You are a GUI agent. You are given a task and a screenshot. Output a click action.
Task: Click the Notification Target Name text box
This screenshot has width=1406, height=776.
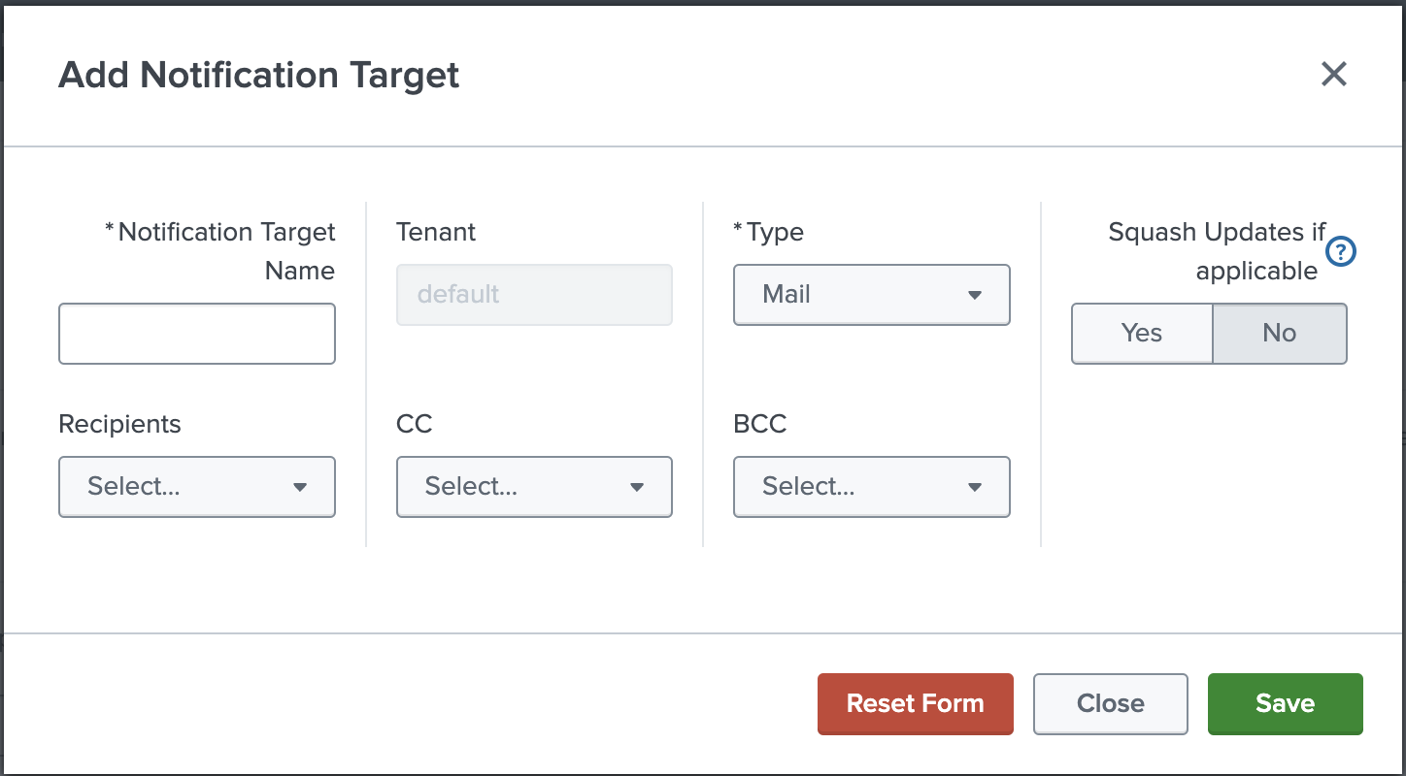pos(197,334)
